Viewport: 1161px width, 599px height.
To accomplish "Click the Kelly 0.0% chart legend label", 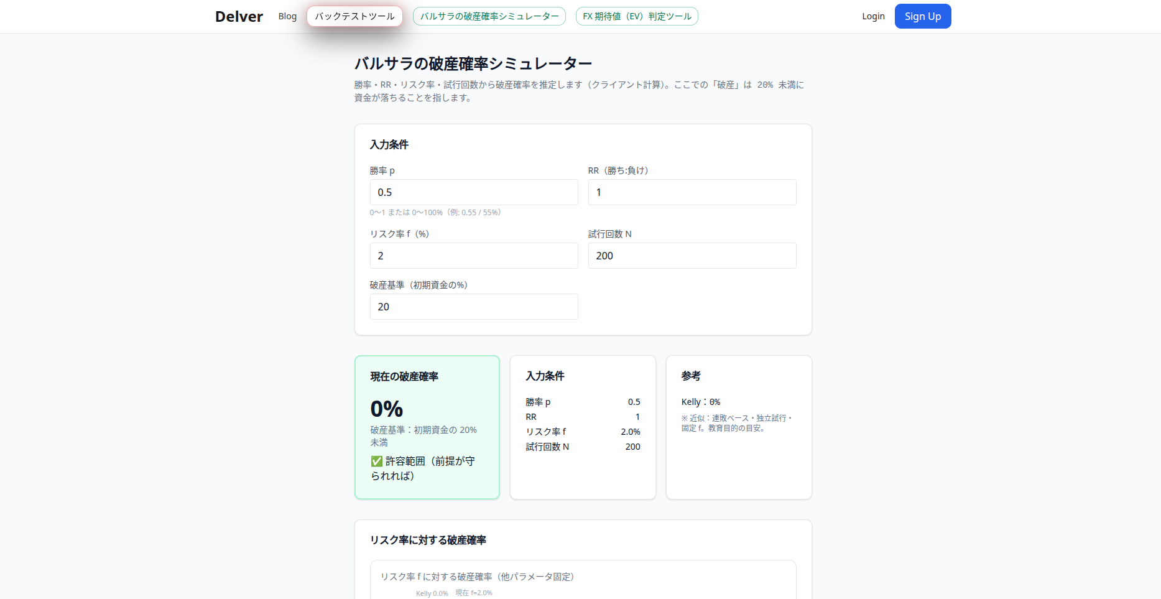I will coord(432,593).
